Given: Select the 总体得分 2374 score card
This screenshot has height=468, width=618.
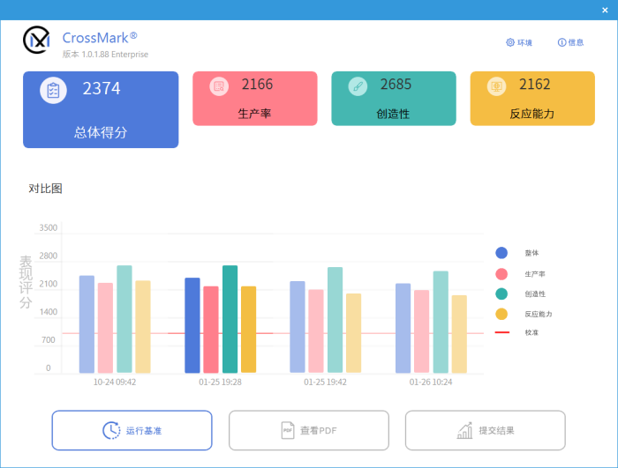Looking at the screenshot, I should pos(101,109).
